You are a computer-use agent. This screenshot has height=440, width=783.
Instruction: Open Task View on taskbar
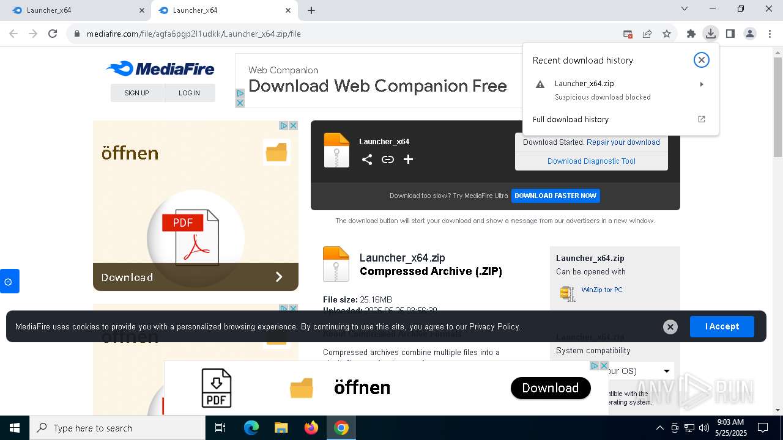tap(220, 428)
